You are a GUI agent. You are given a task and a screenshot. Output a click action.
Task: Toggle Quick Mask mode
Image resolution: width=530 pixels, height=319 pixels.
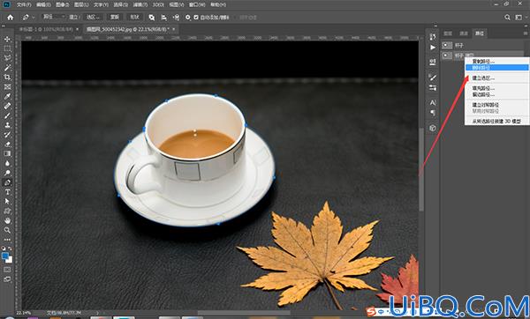[x=7, y=270]
